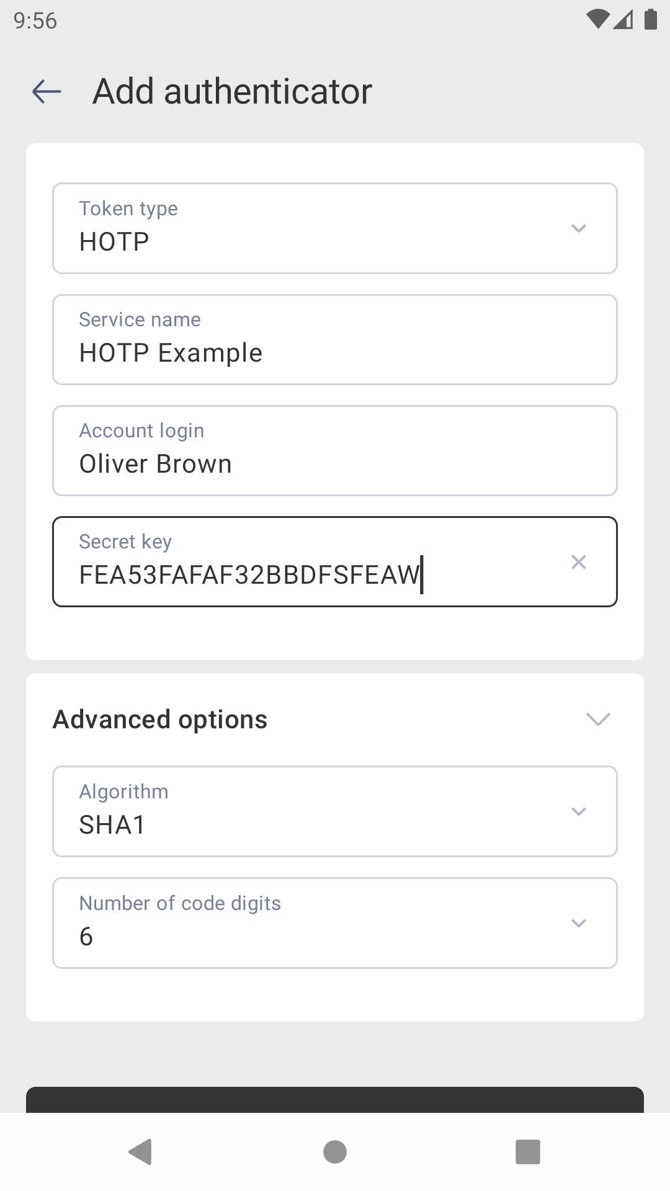Open the Algorithm dropdown

click(x=334, y=811)
